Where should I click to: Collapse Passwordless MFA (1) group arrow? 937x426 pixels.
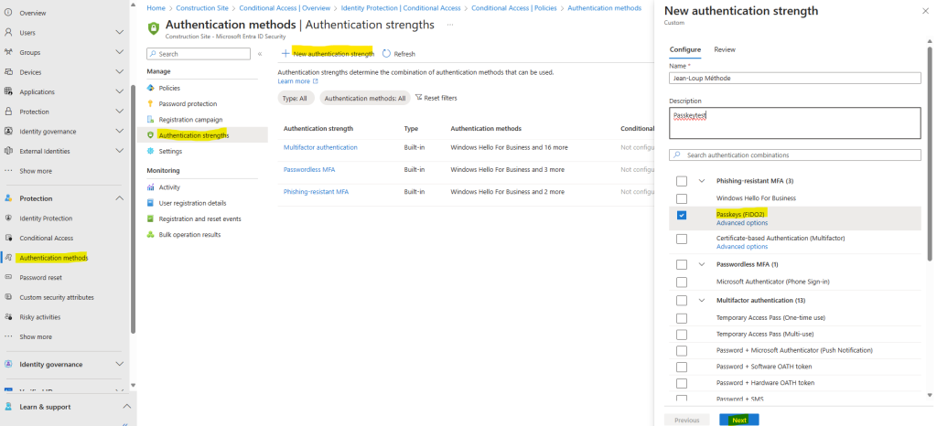pos(702,263)
